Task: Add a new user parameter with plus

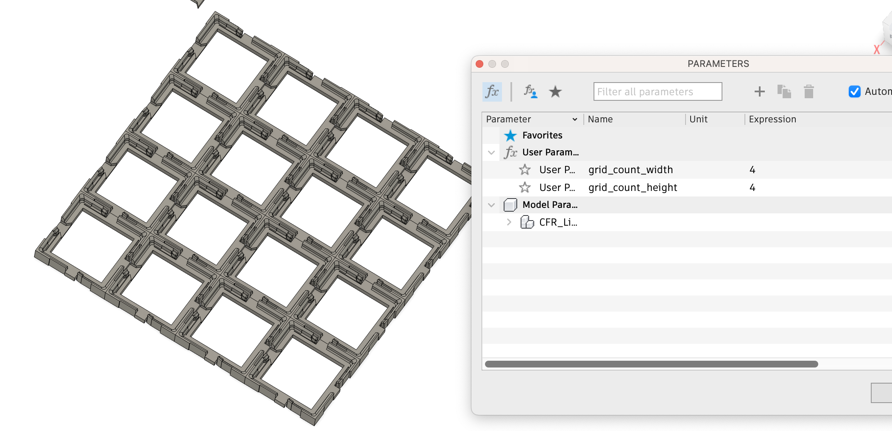Action: point(760,91)
